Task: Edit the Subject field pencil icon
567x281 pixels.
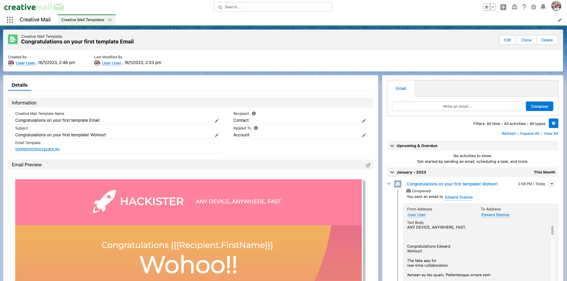Action: 217,135
